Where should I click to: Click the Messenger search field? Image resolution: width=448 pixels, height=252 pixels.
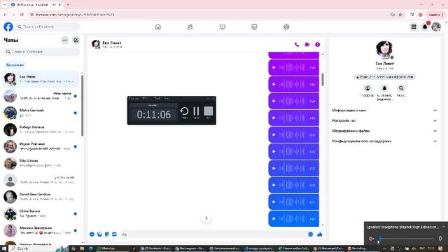pos(42,52)
